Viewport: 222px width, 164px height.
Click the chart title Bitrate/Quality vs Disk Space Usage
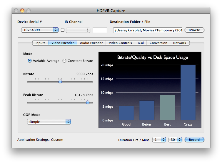pos(153,57)
